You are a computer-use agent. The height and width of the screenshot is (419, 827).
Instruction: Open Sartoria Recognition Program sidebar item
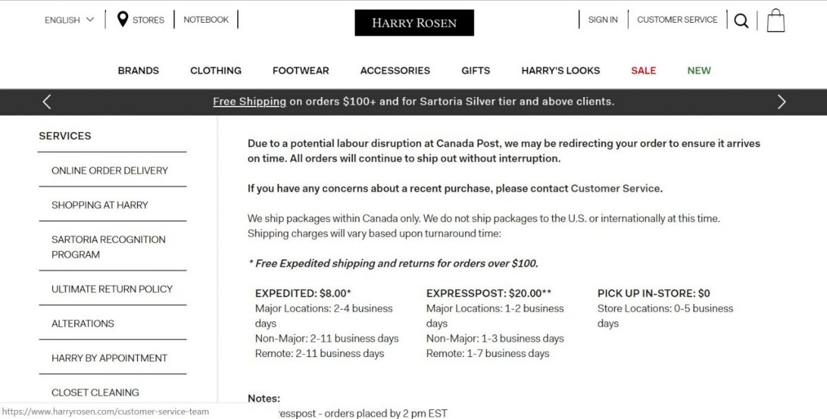click(x=109, y=246)
